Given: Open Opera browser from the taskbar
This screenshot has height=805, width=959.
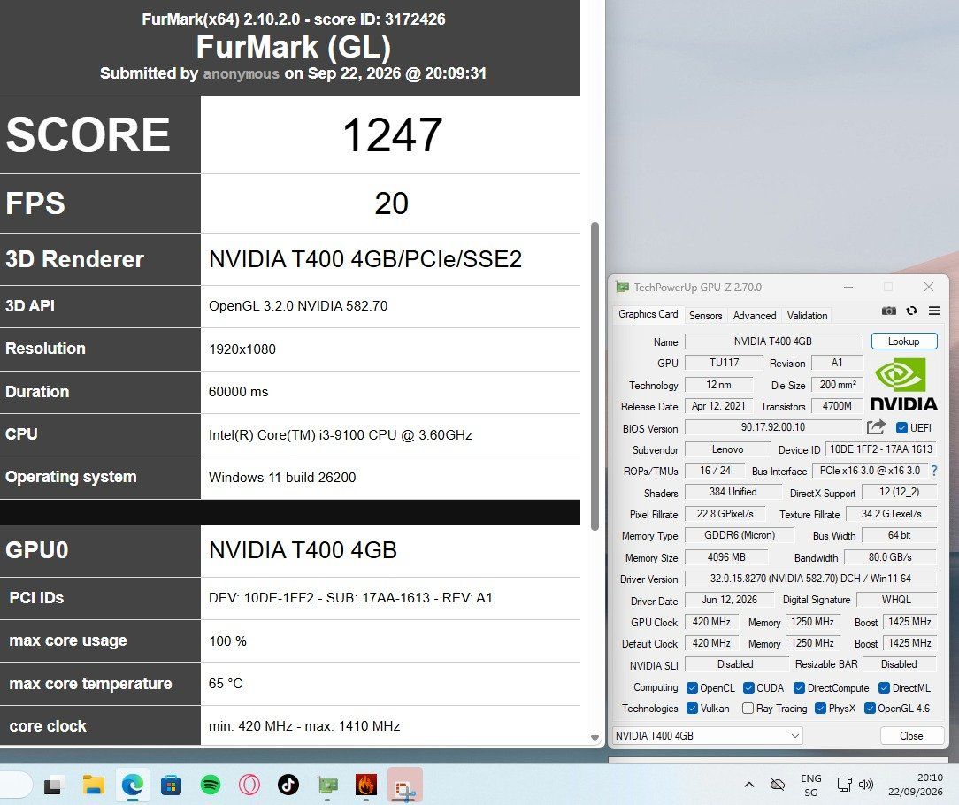Looking at the screenshot, I should click(x=249, y=785).
